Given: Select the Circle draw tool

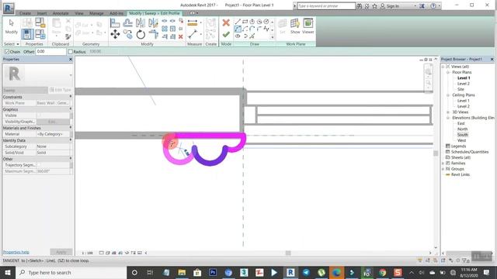Looking at the screenshot, I should 266,22.
